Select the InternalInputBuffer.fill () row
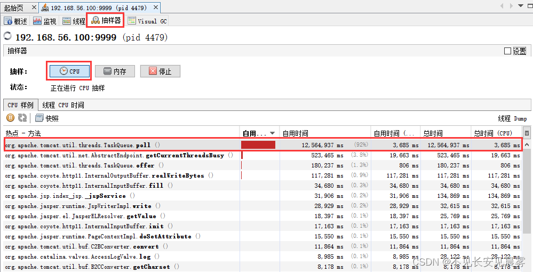This screenshot has height=272, width=533. 262,186
